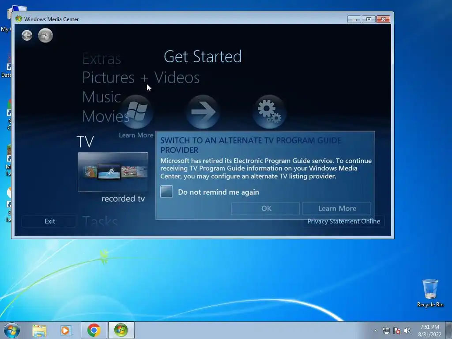Click OK in the program guide dialog
This screenshot has height=339, width=452.
(265, 208)
